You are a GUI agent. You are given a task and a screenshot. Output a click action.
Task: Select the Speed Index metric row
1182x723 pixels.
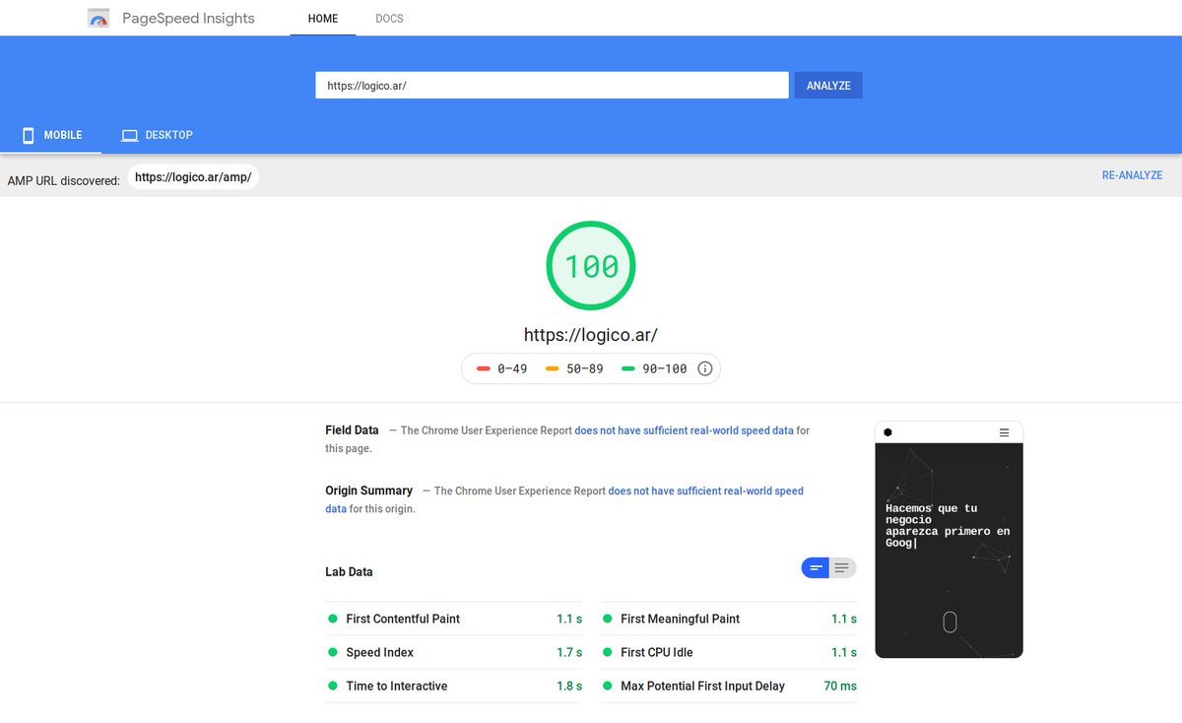pyautogui.click(x=454, y=652)
